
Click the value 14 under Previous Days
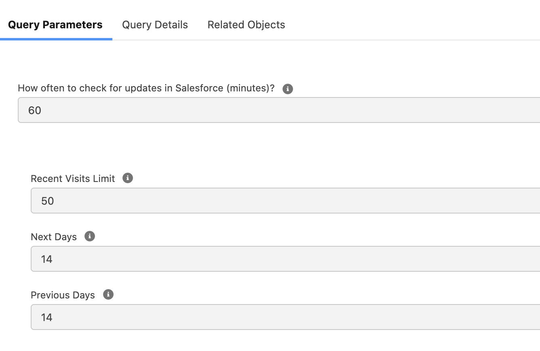[46, 317]
